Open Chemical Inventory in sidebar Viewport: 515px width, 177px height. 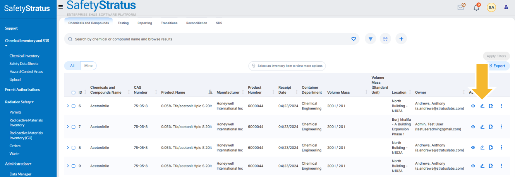click(x=24, y=56)
